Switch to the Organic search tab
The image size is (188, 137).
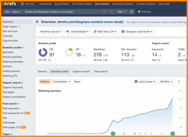point(81,71)
